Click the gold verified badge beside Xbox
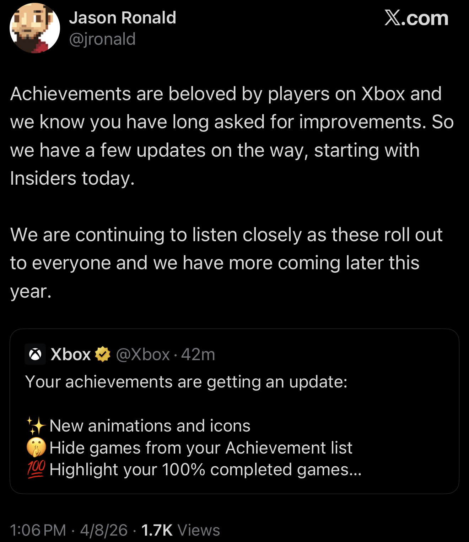 point(103,354)
